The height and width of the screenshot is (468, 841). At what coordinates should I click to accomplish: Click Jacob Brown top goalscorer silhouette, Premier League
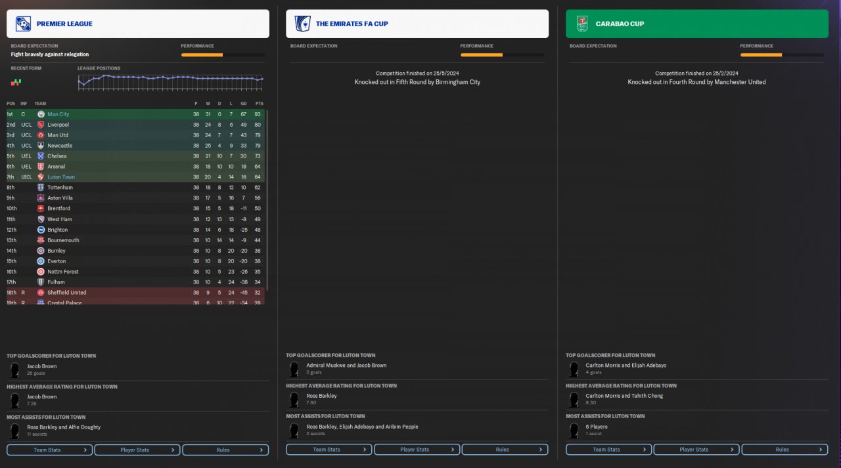14,370
